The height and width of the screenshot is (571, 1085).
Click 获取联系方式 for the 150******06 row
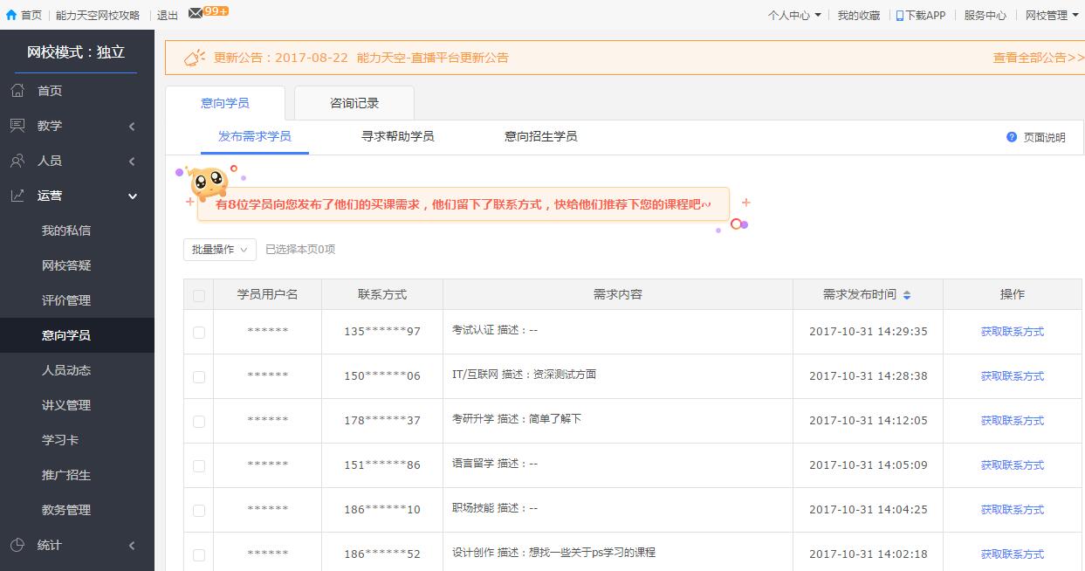(1012, 376)
